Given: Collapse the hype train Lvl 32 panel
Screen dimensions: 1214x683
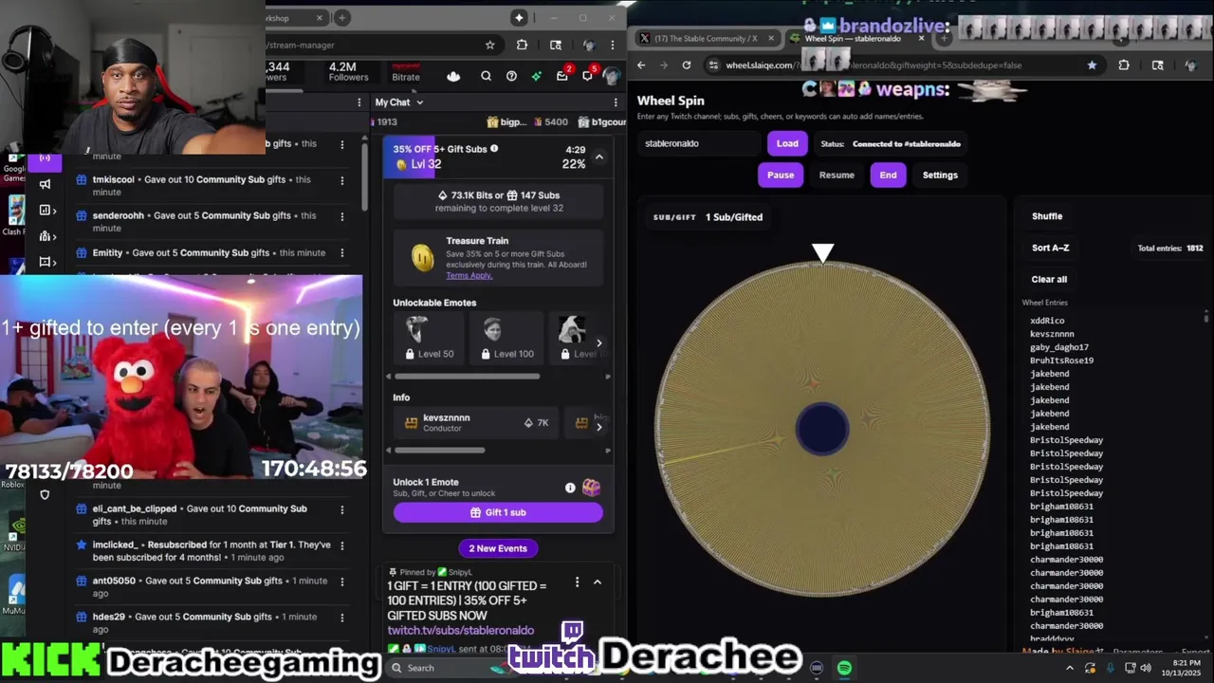Looking at the screenshot, I should 599,157.
